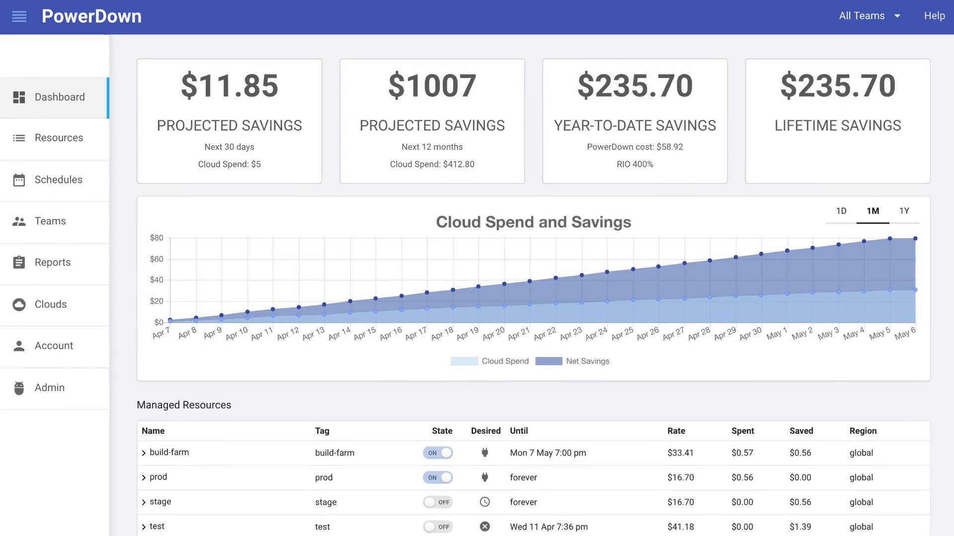
Task: Sort by the Region column header
Action: [863, 431]
